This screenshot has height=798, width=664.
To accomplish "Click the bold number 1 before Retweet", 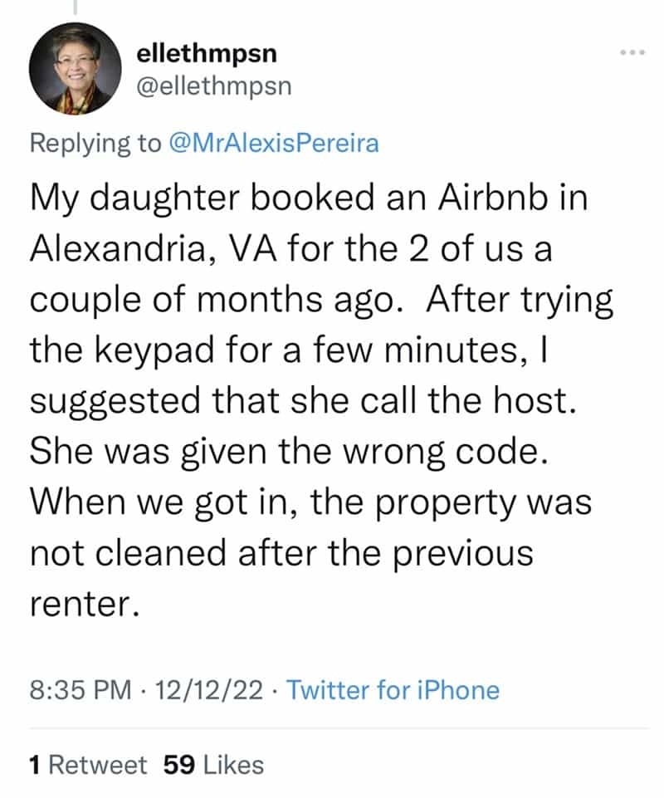I will 35,764.
